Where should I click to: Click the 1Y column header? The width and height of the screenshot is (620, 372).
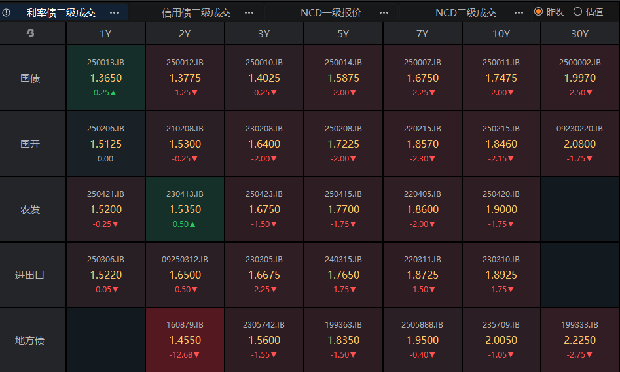(x=105, y=33)
